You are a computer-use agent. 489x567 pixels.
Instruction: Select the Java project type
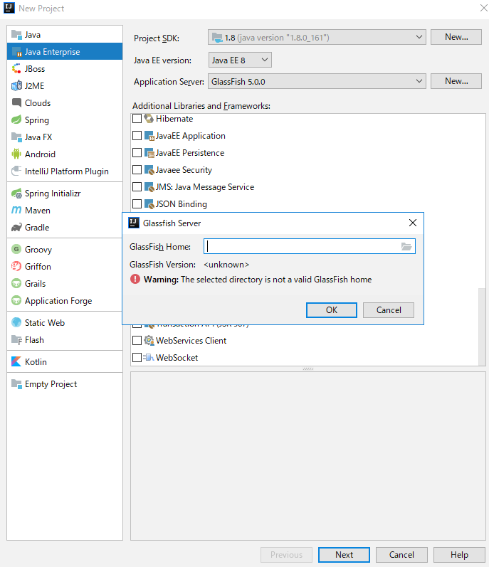click(x=65, y=35)
